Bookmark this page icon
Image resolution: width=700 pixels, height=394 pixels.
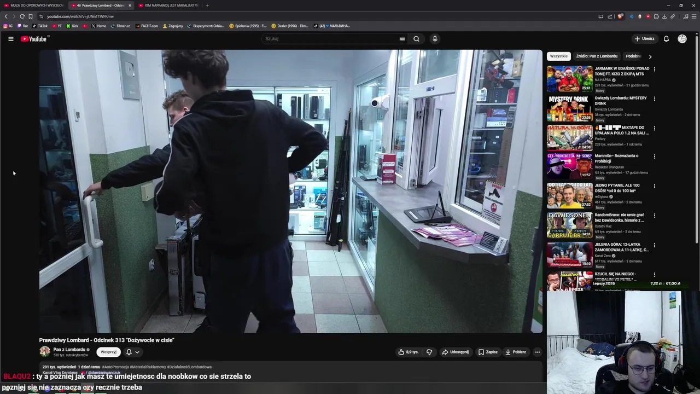31,16
